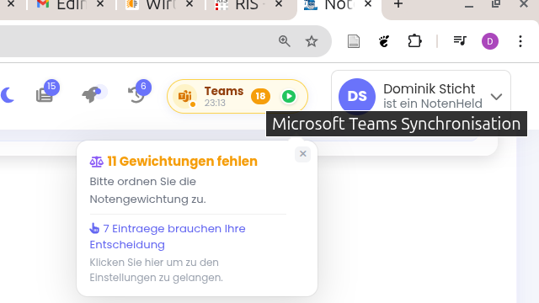Viewport: 539px width, 303px height.
Task: Close the Wir tab
Action: [x=189, y=4]
